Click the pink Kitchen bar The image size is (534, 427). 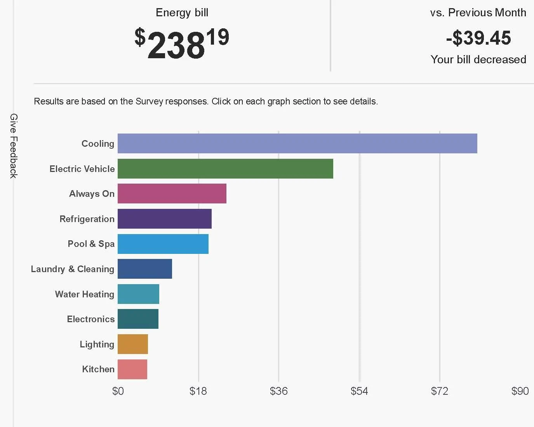[x=132, y=369]
